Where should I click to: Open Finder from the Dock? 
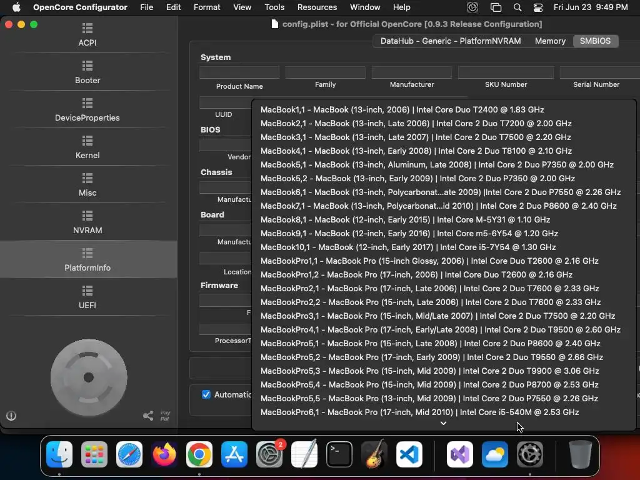click(x=59, y=454)
